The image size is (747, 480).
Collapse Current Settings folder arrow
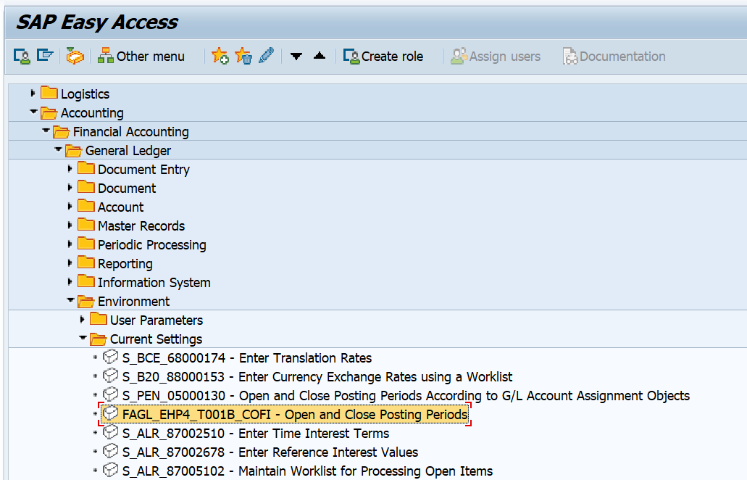tap(83, 338)
